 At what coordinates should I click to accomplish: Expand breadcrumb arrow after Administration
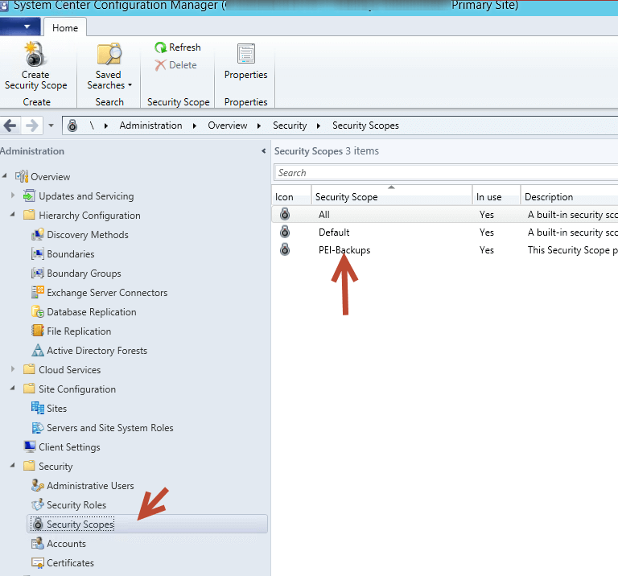195,125
